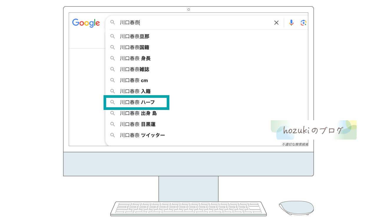Click magnifier icon beside 川口春奈 ハーフ
The image size is (377, 221).
tap(112, 102)
